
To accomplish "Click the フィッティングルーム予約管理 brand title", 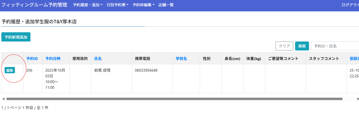I will [34, 5].
